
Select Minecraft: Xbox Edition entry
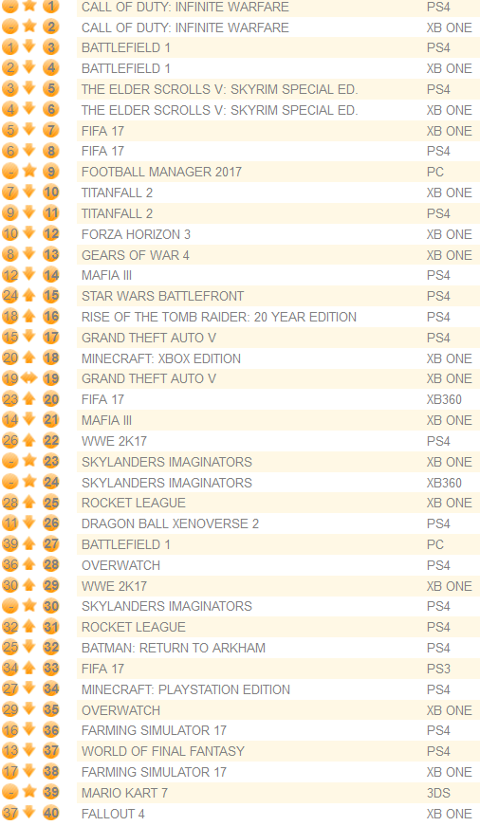pos(160,358)
